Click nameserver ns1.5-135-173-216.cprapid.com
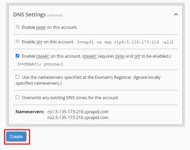Viewport: 190px width, 150px height. [78, 112]
